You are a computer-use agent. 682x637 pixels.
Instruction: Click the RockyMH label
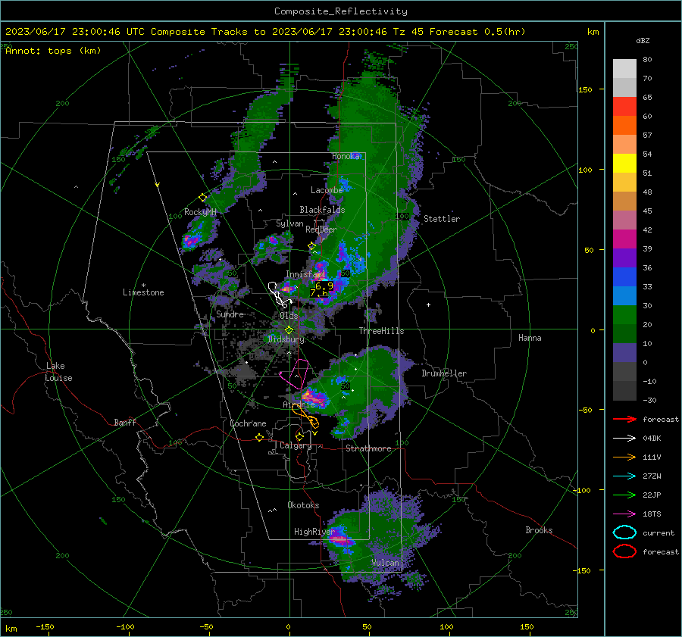tap(200, 212)
